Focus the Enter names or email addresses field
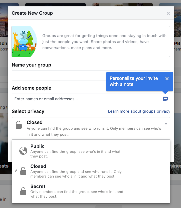The image size is (181, 208). coord(87,99)
